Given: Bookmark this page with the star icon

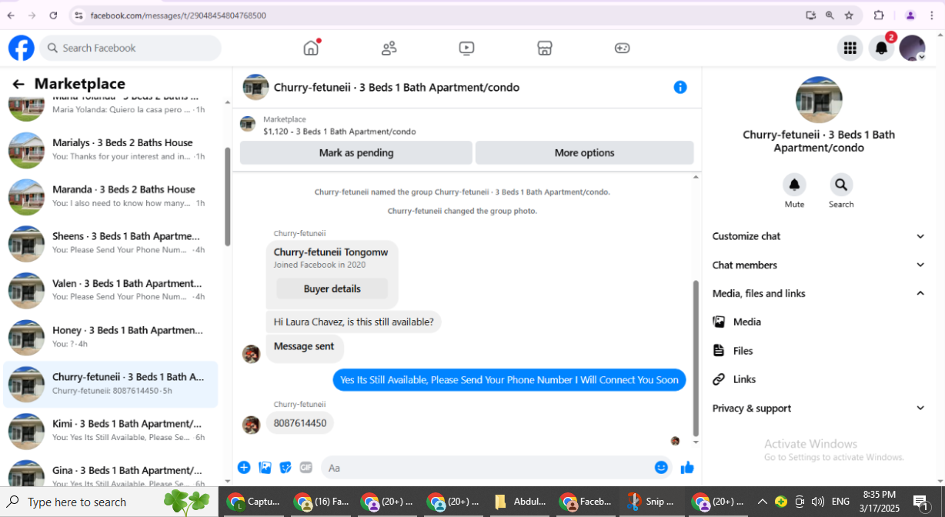Looking at the screenshot, I should (x=849, y=15).
